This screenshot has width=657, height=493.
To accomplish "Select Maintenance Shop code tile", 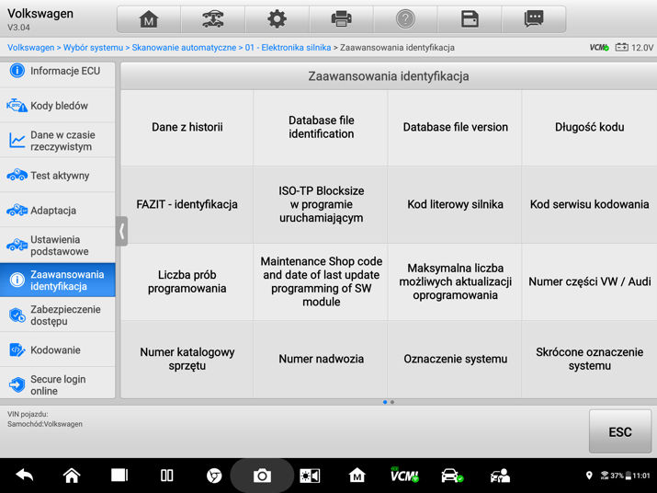I will [x=321, y=281].
